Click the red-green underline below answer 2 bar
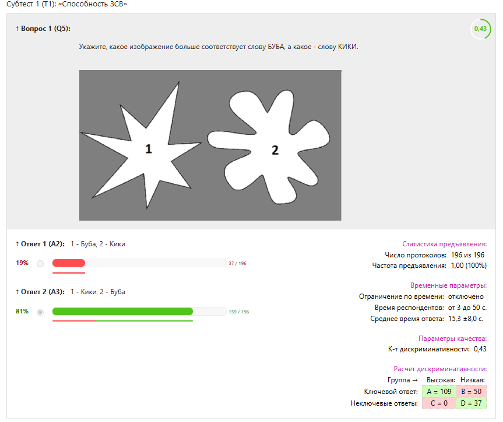The width and height of the screenshot is (503, 422). 122,320
